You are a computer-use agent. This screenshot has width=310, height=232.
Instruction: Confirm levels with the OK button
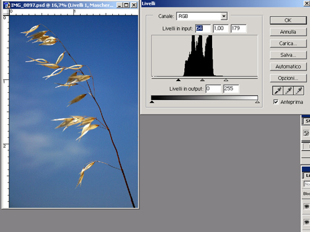[288, 20]
